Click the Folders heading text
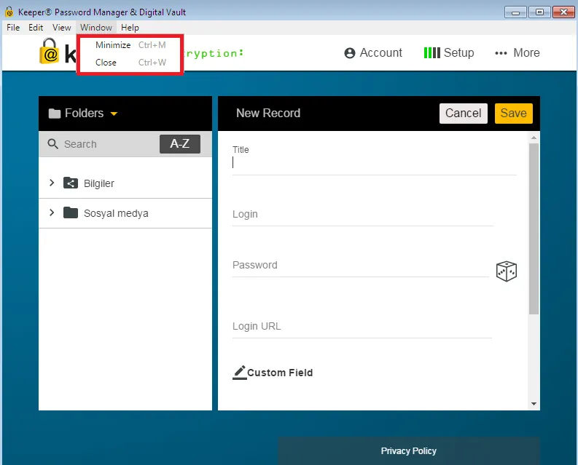578x465 pixels. point(84,113)
